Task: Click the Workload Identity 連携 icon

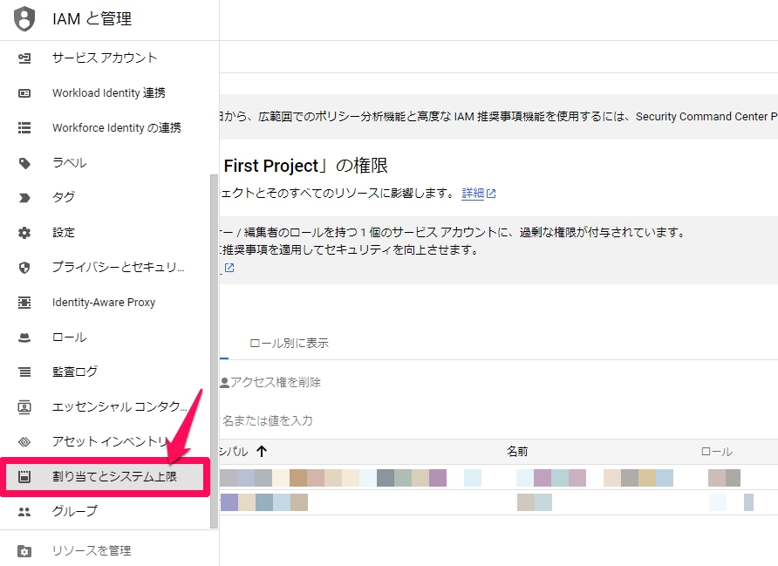Action: [x=24, y=93]
